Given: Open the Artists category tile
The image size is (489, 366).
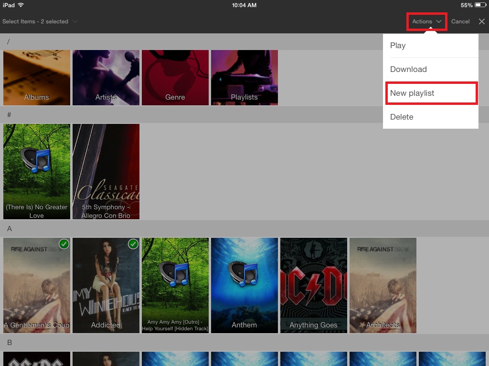Looking at the screenshot, I should 106,78.
